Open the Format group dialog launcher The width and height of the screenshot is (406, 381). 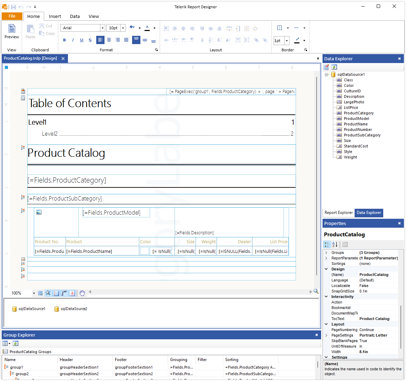point(156,50)
